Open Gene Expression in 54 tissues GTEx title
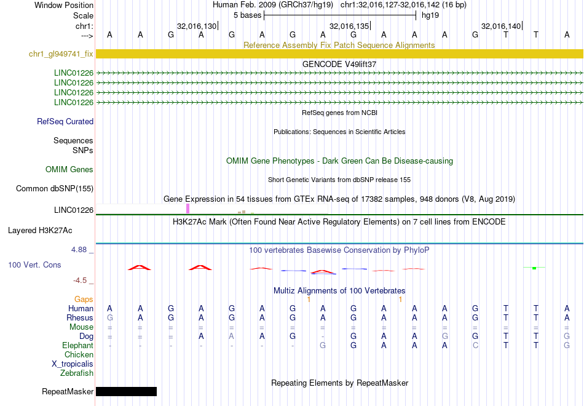This screenshot has height=406, width=584. pyautogui.click(x=339, y=199)
